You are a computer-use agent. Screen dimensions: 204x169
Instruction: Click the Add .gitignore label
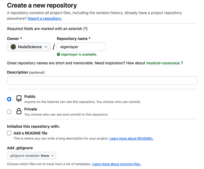tap(20, 148)
